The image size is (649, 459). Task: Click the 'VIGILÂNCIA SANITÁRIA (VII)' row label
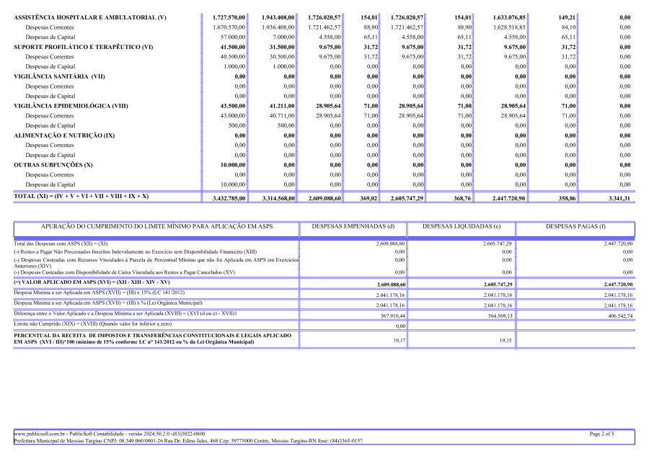click(59, 76)
